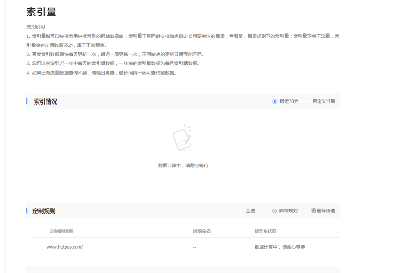Click the -- rule name cell
This screenshot has width=406, height=273.
point(194,248)
